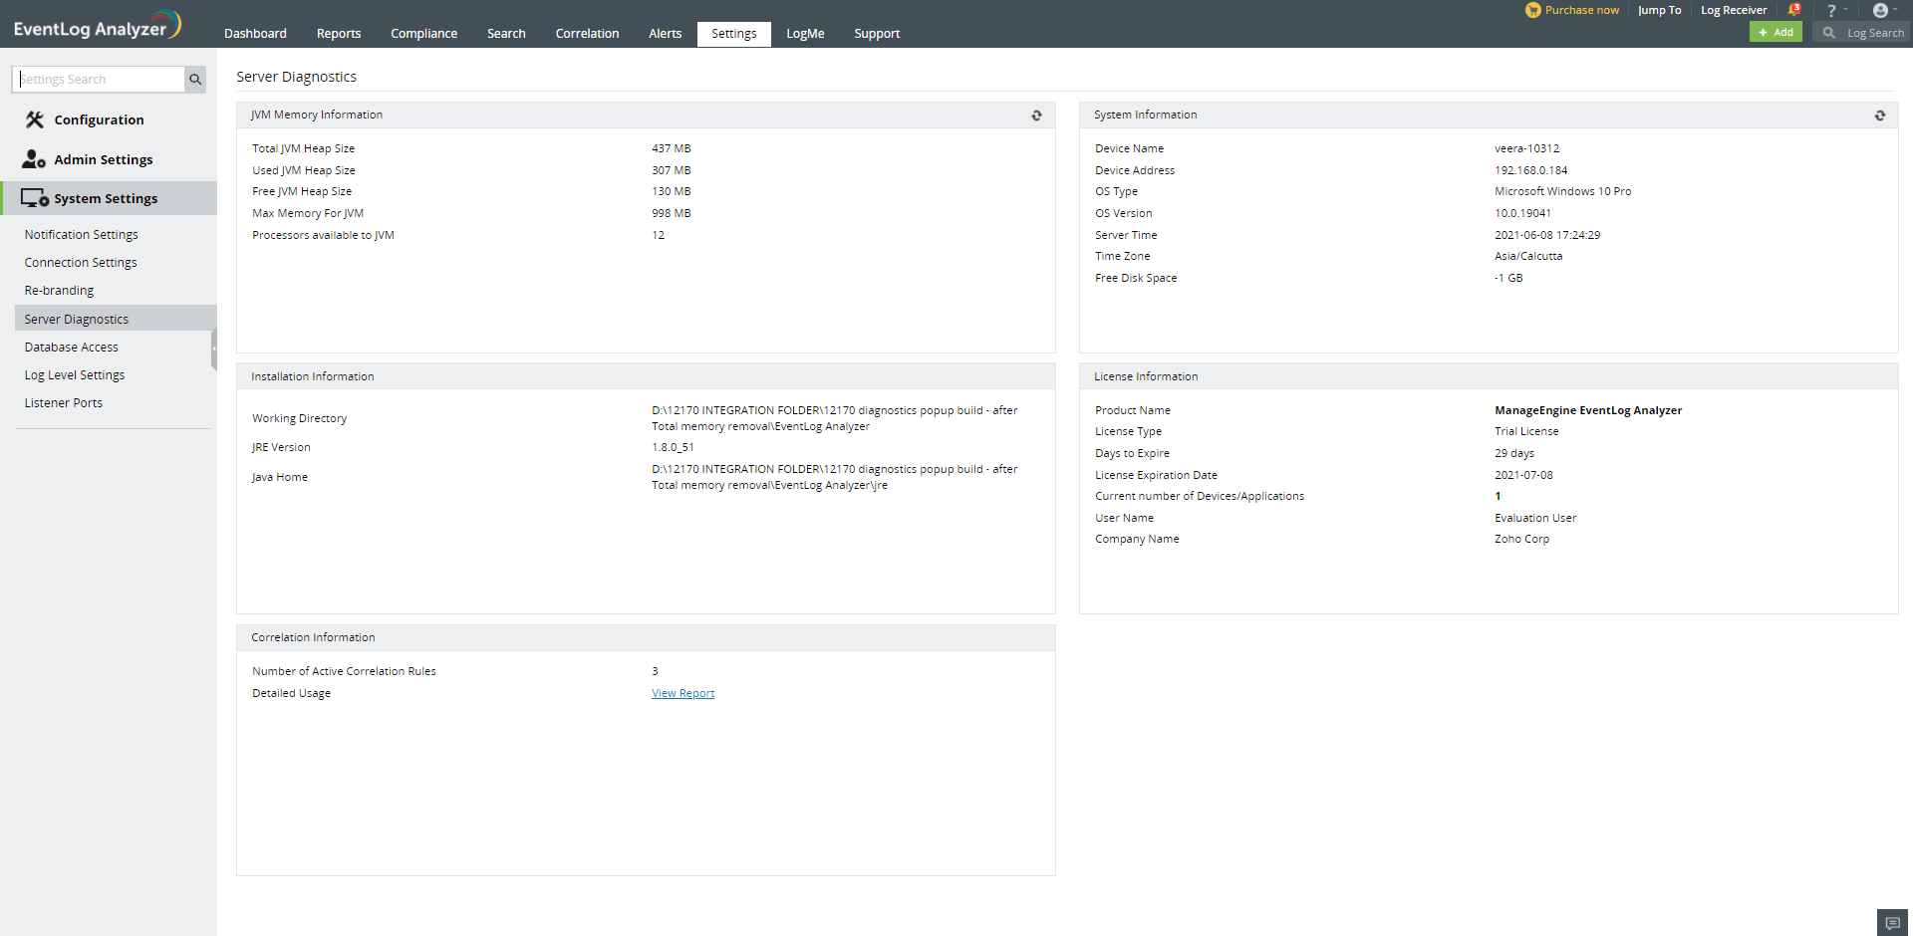1913x936 pixels.
Task: Focus the Settings Search input field
Action: click(99, 80)
